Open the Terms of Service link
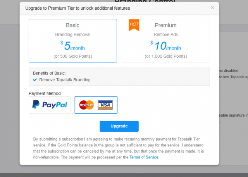Image resolution: width=248 pixels, height=177 pixels. pyautogui.click(x=144, y=157)
